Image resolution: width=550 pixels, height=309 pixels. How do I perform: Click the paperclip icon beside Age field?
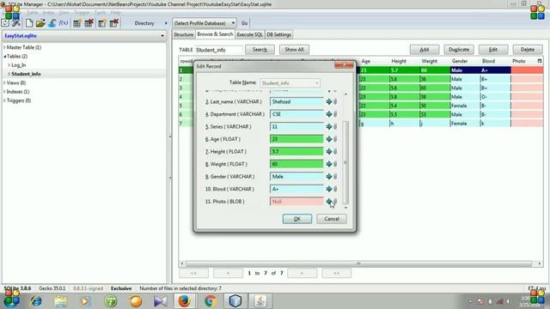click(x=335, y=139)
